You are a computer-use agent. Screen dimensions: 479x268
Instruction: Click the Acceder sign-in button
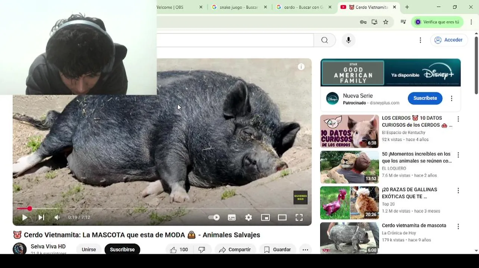449,40
